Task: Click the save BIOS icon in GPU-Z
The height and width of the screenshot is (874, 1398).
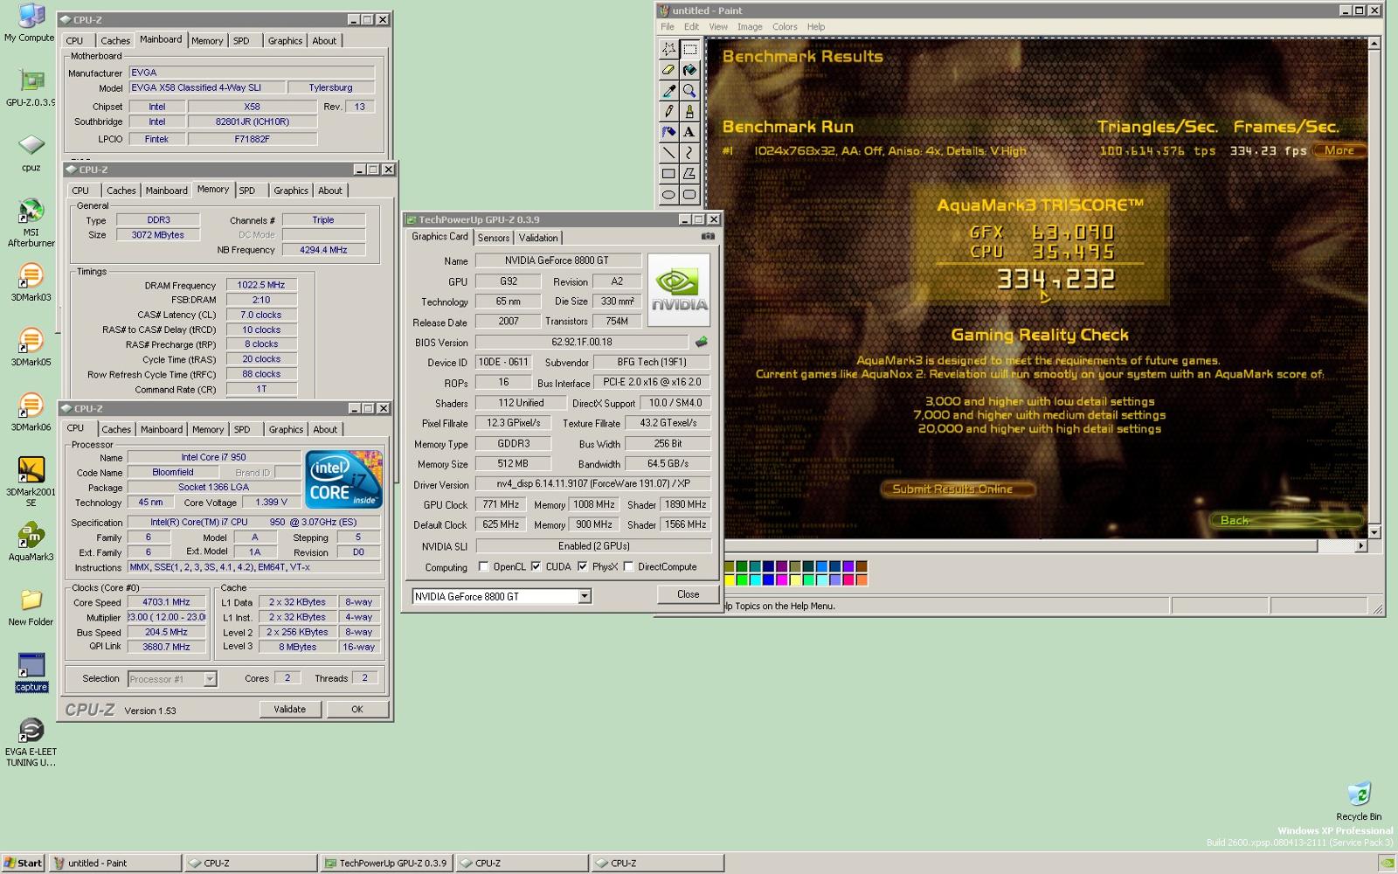Action: 701,343
